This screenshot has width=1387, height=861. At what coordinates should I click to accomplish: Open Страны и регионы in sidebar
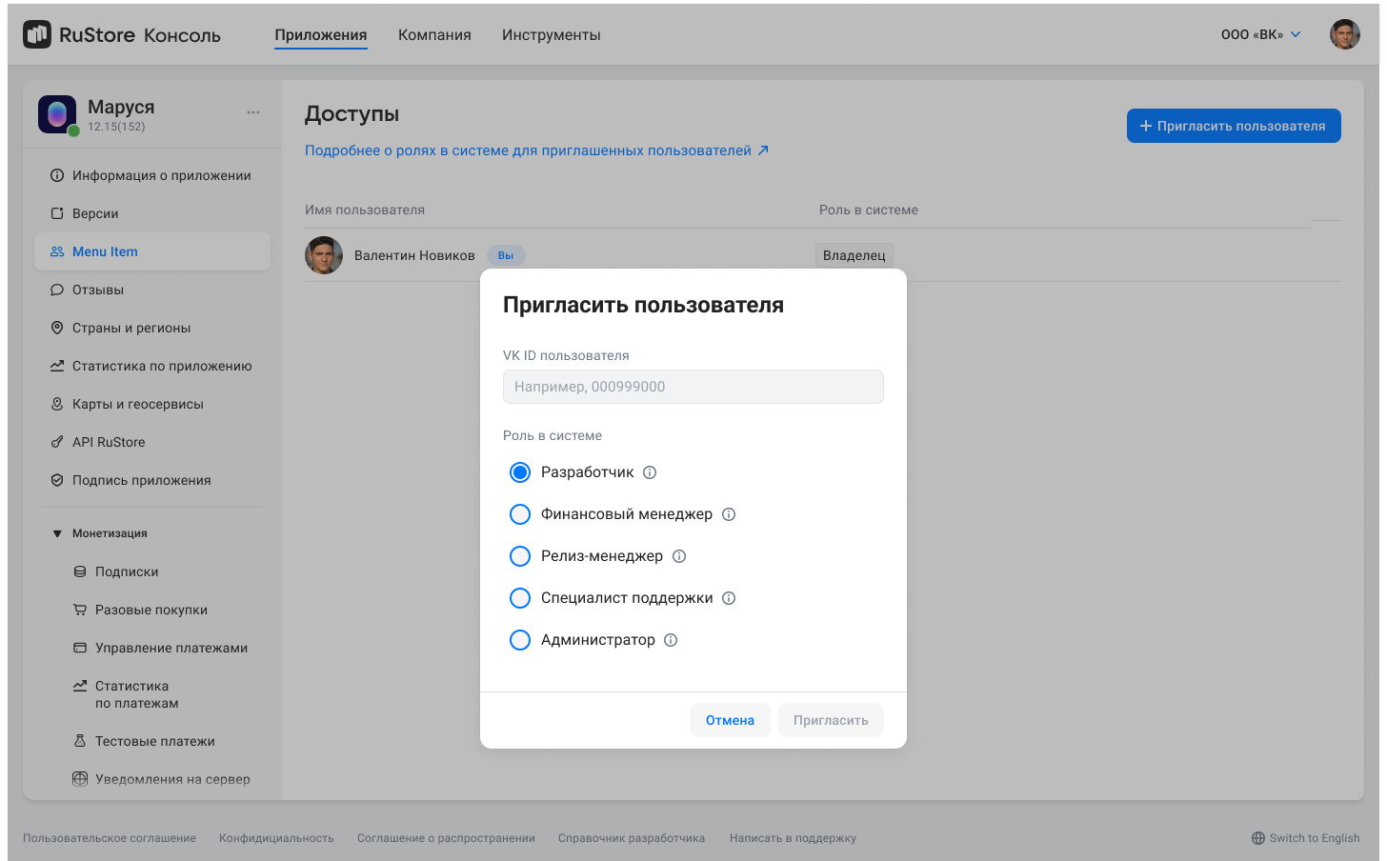tap(152, 328)
